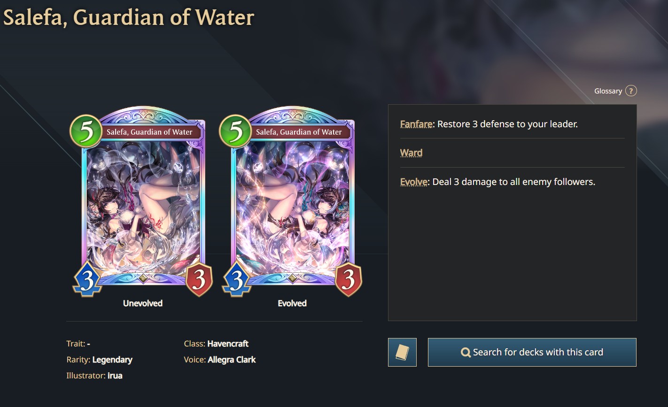Image resolution: width=668 pixels, height=407 pixels.
Task: Click the blue attack gem on unevolved card
Action: point(87,280)
